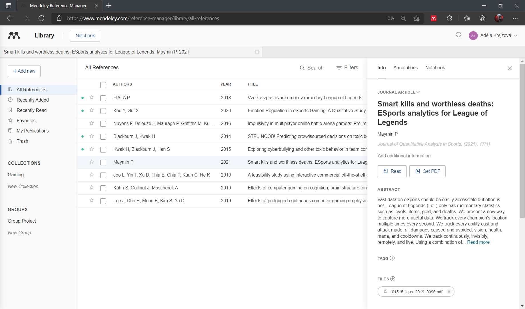Star the Kou Y, Gui X reference
The image size is (525, 309).
[x=92, y=110]
